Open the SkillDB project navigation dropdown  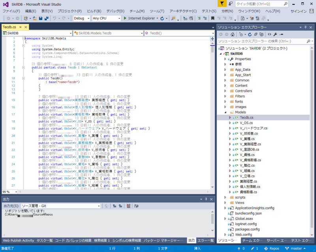(x=37, y=33)
